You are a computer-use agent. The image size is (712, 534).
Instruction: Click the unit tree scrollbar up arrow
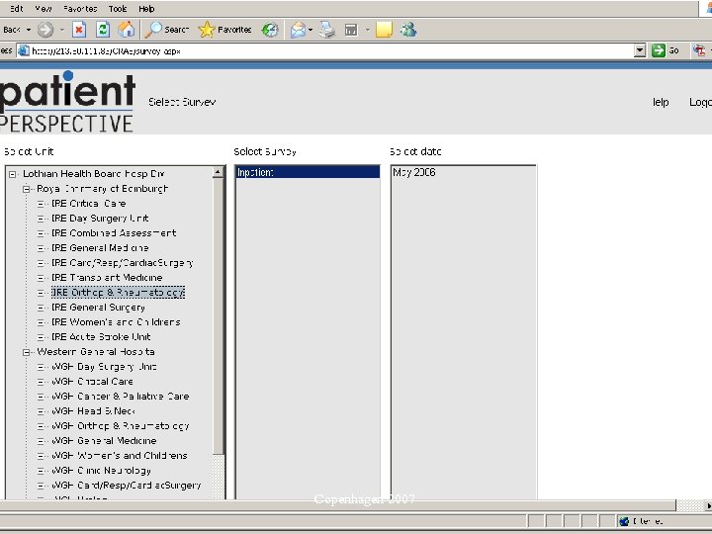pyautogui.click(x=218, y=172)
